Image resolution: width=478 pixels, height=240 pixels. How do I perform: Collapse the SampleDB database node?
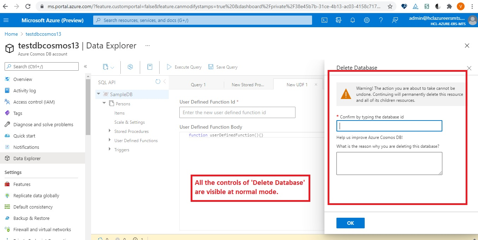[99, 94]
